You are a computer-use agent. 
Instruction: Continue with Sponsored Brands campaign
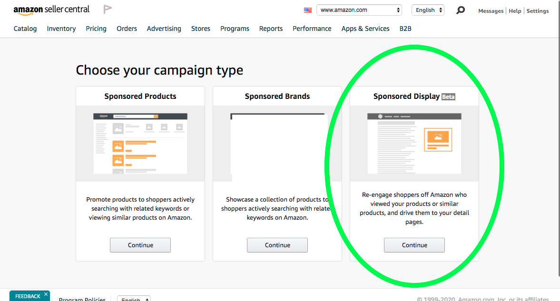(277, 245)
